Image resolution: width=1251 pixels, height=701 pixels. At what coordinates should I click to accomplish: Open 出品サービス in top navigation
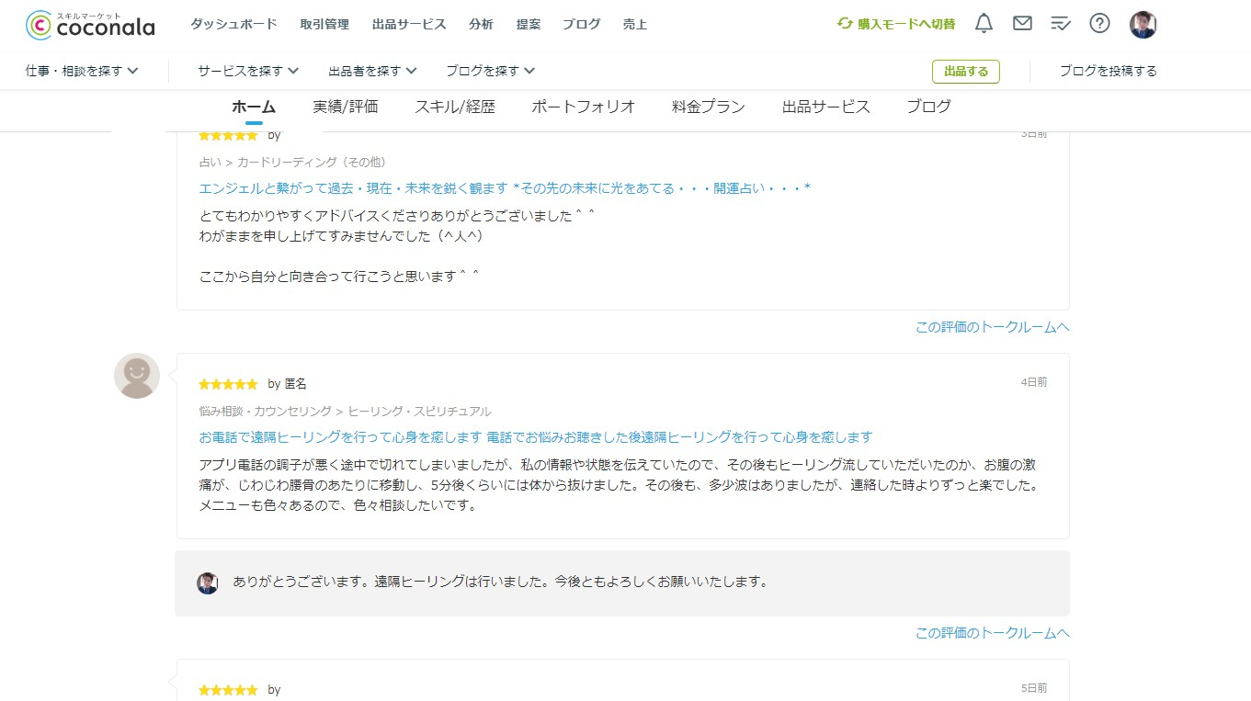click(x=409, y=24)
